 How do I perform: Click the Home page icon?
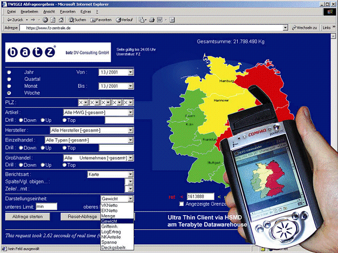coord(63,19)
